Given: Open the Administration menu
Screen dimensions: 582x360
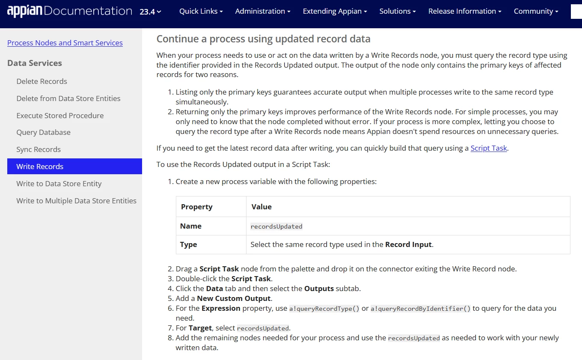Looking at the screenshot, I should click(x=263, y=11).
